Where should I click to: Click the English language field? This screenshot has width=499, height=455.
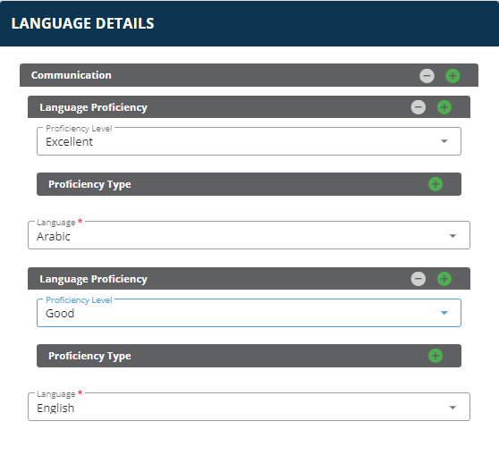[249, 407]
